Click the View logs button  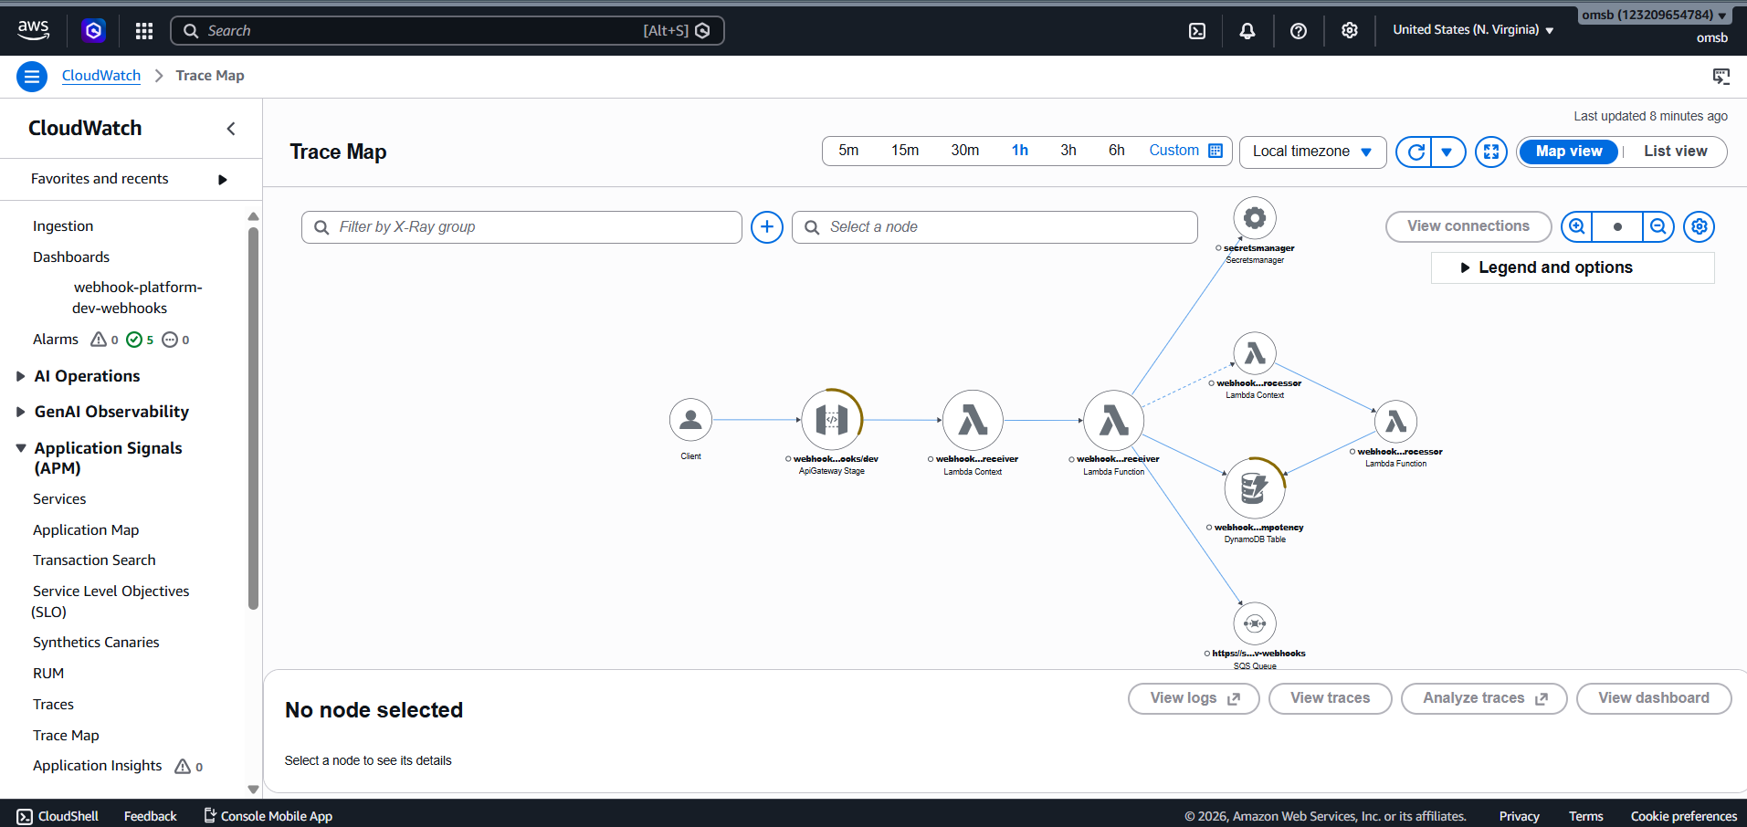(x=1194, y=698)
